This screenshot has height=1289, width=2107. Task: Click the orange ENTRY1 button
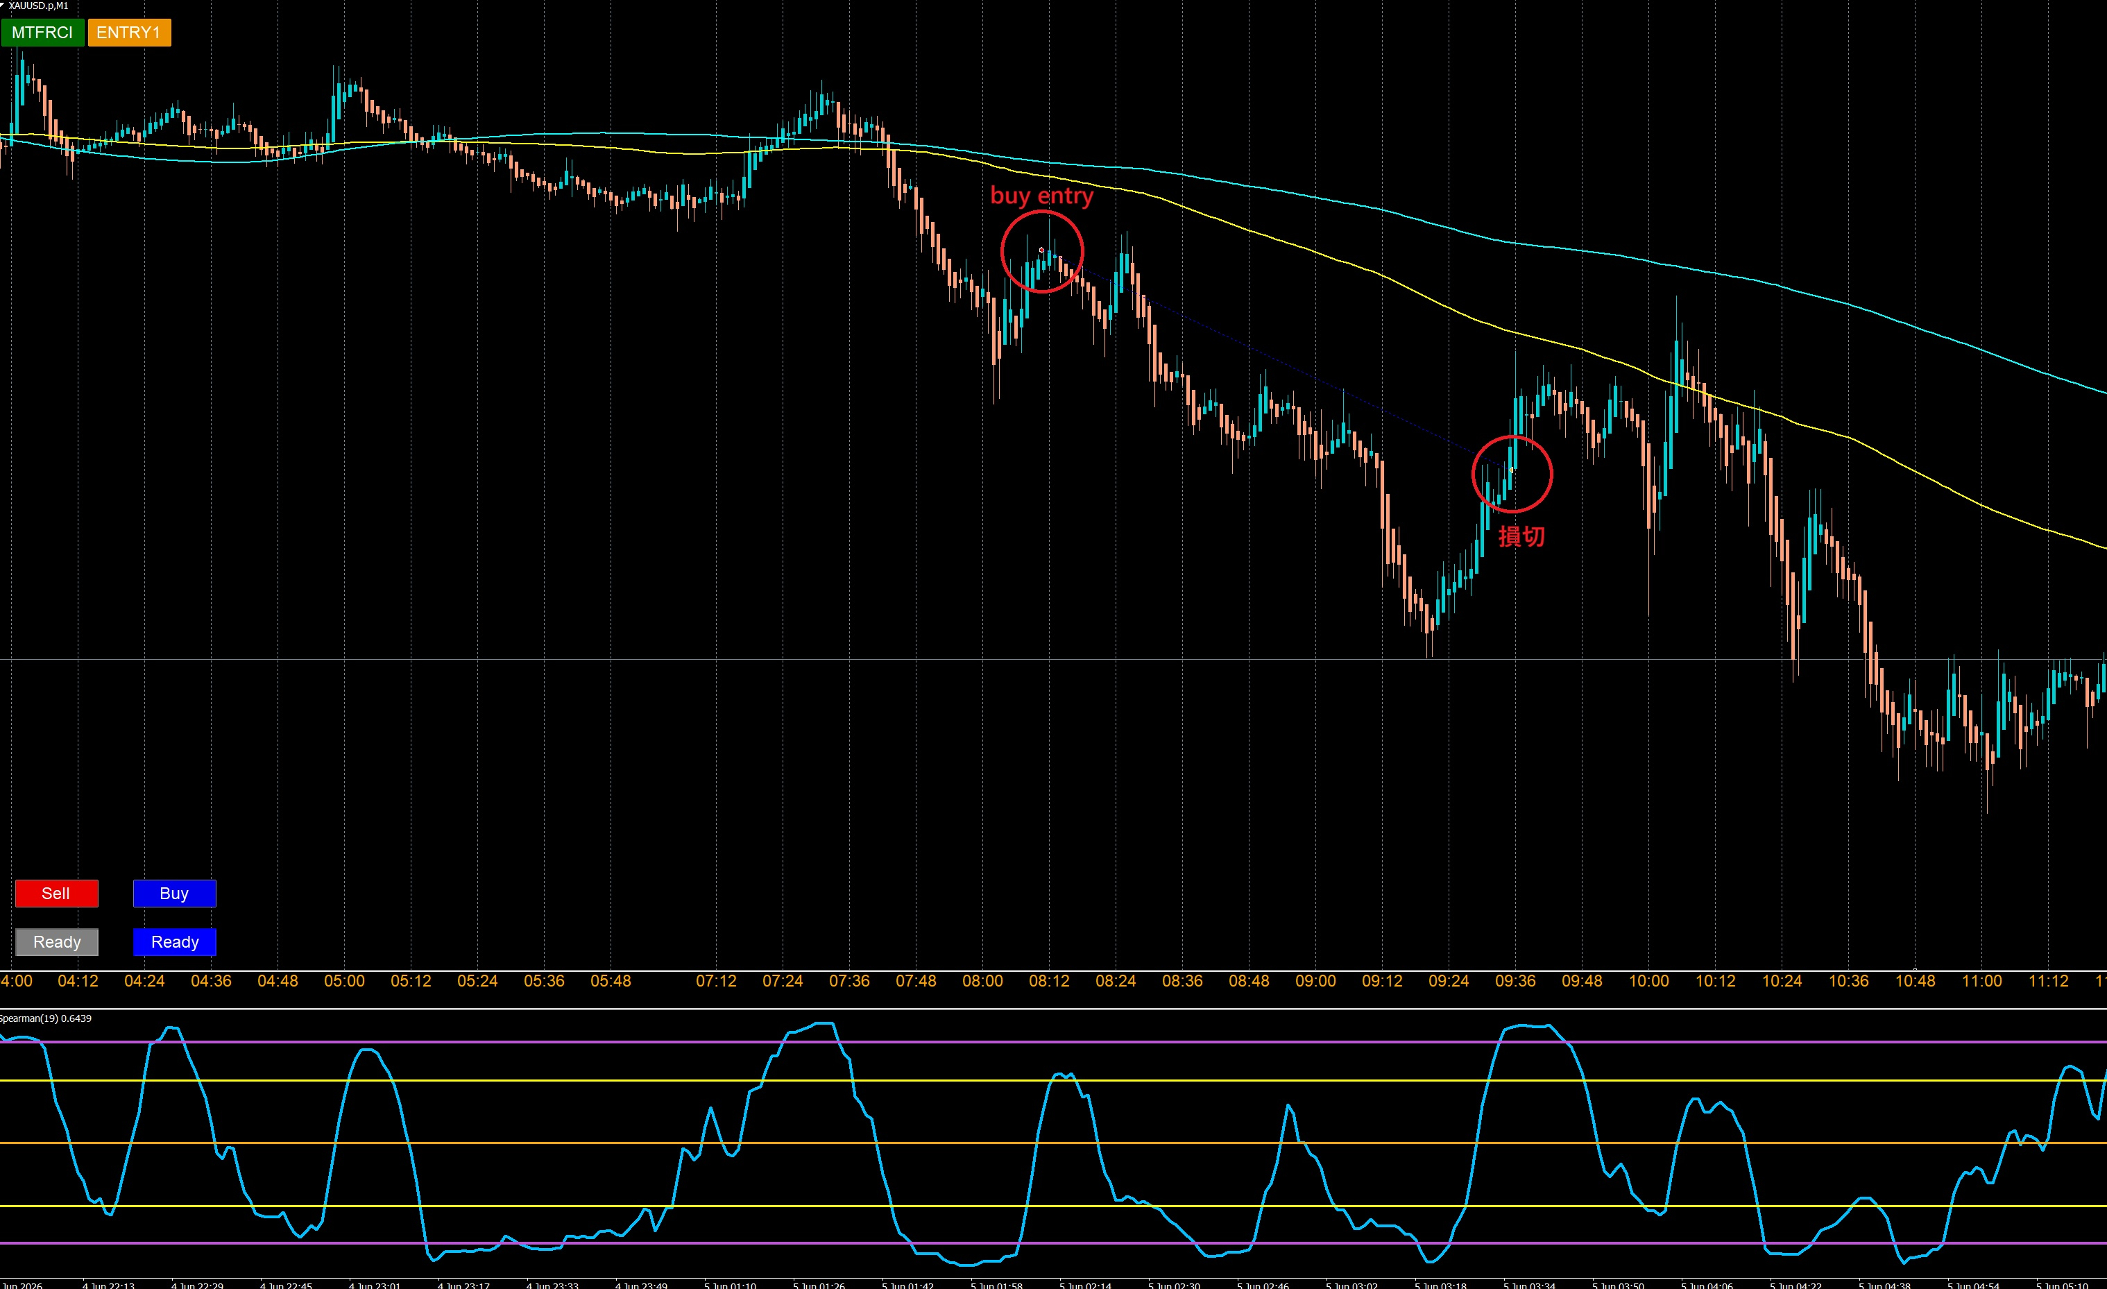129,33
